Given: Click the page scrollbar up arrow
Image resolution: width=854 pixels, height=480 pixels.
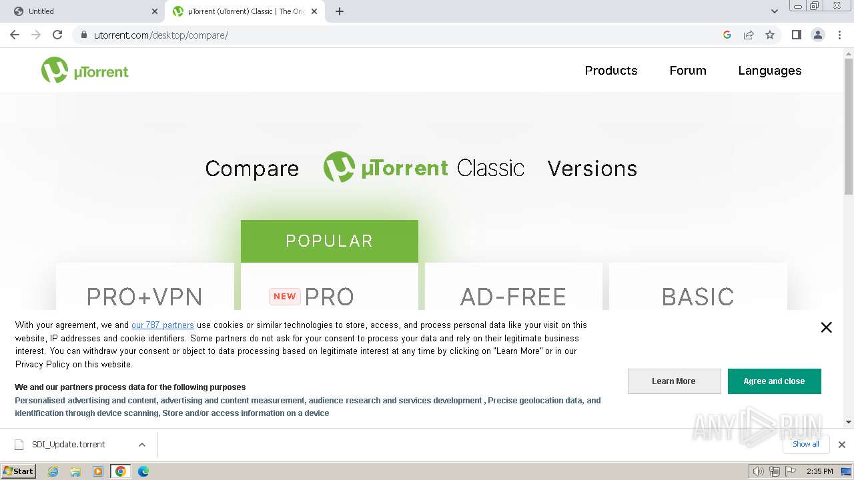Looking at the screenshot, I should click(849, 53).
